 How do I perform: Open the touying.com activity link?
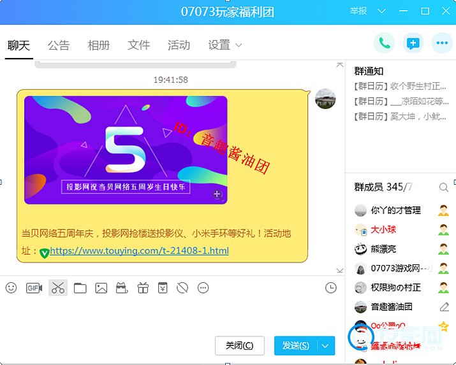(x=139, y=251)
